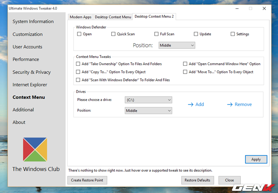This screenshot has height=193, width=278.
Task: Click the Remove drive link
Action: tap(243, 105)
